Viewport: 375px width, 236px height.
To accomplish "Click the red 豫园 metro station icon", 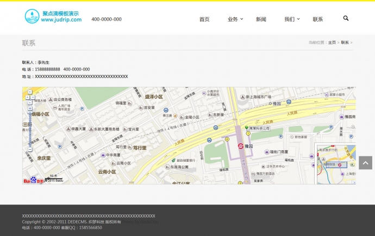I will (x=241, y=146).
